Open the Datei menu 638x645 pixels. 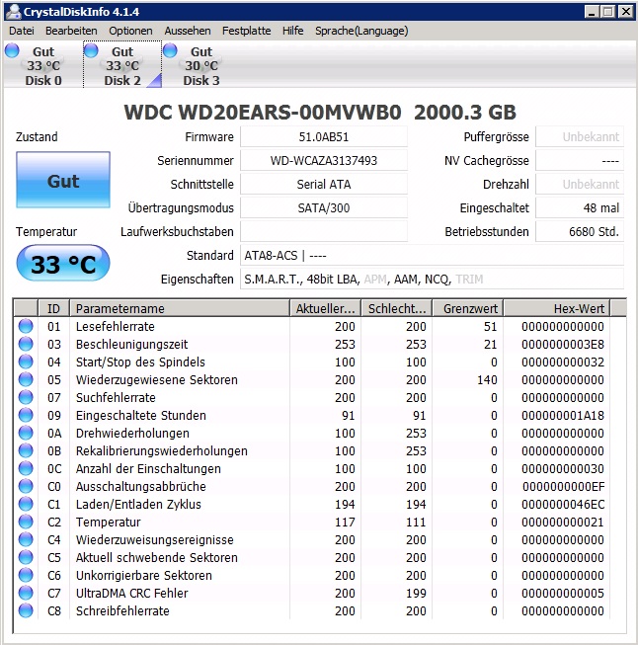[x=22, y=31]
